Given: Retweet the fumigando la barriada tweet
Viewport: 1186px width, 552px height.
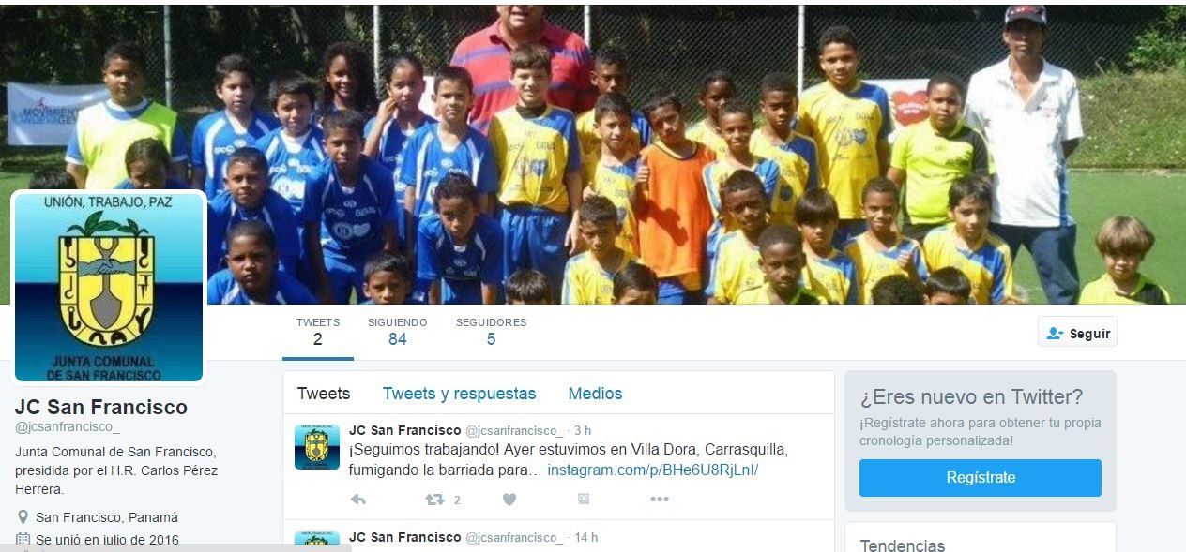Looking at the screenshot, I should pyautogui.click(x=434, y=500).
